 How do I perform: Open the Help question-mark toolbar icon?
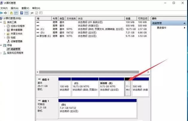pos(22,13)
